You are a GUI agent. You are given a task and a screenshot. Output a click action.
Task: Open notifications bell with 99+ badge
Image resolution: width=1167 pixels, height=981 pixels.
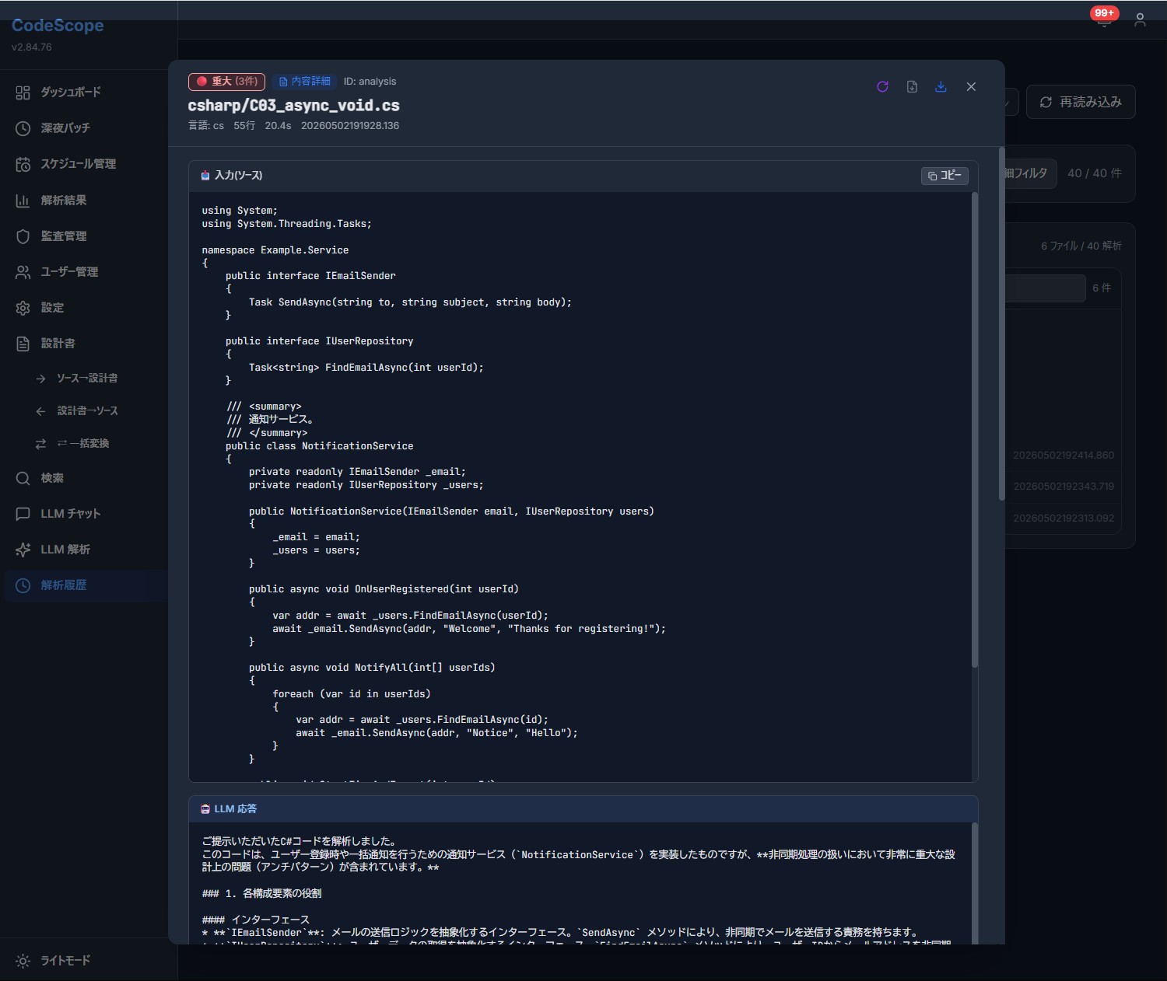click(1104, 19)
